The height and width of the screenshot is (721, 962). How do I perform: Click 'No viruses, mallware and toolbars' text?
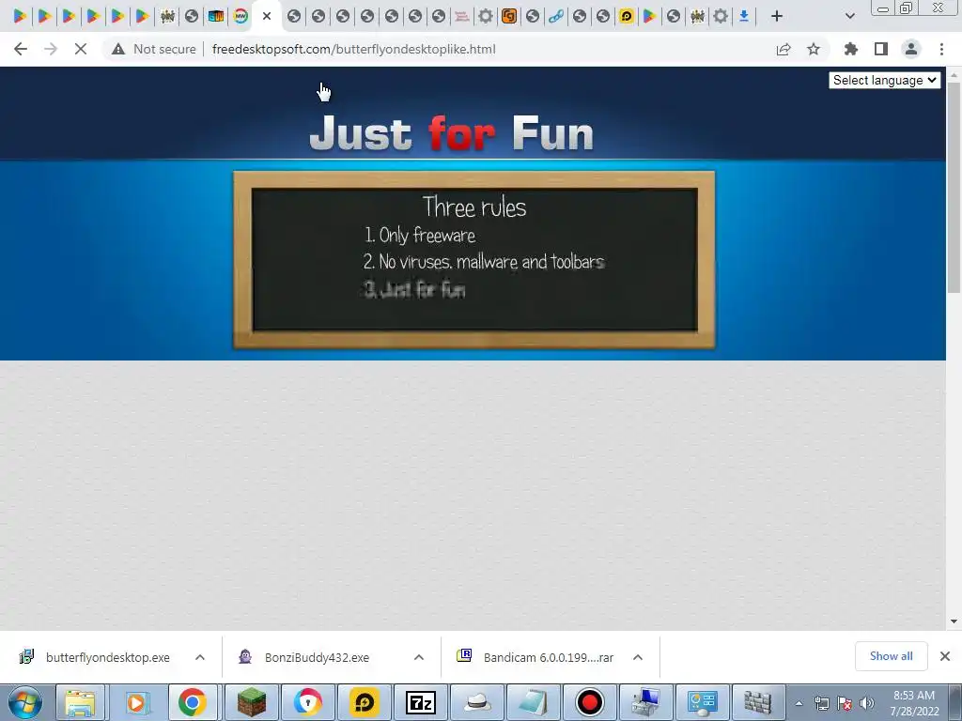click(x=484, y=262)
